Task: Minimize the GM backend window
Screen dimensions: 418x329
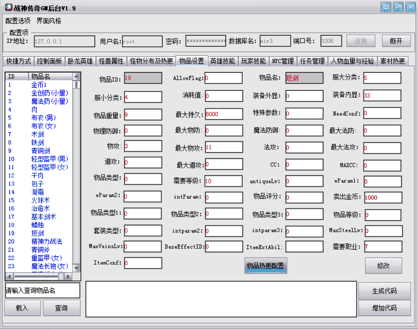Action: (385, 7)
